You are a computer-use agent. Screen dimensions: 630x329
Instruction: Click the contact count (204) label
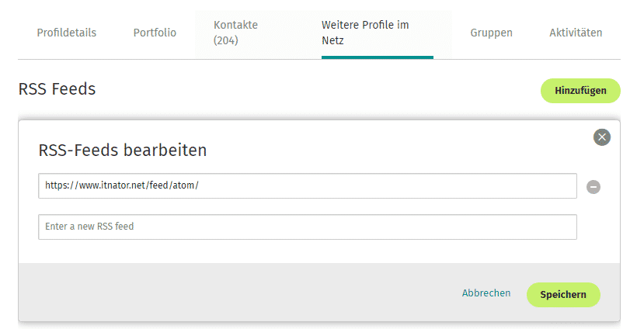click(x=226, y=40)
